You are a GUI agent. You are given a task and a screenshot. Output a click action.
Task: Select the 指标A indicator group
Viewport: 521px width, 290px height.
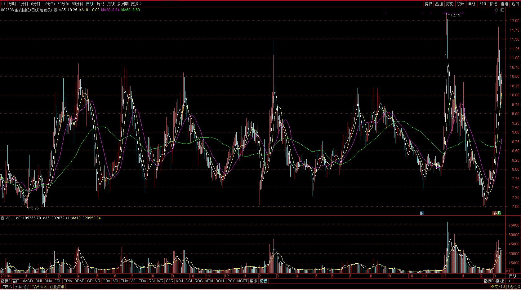[6, 281]
